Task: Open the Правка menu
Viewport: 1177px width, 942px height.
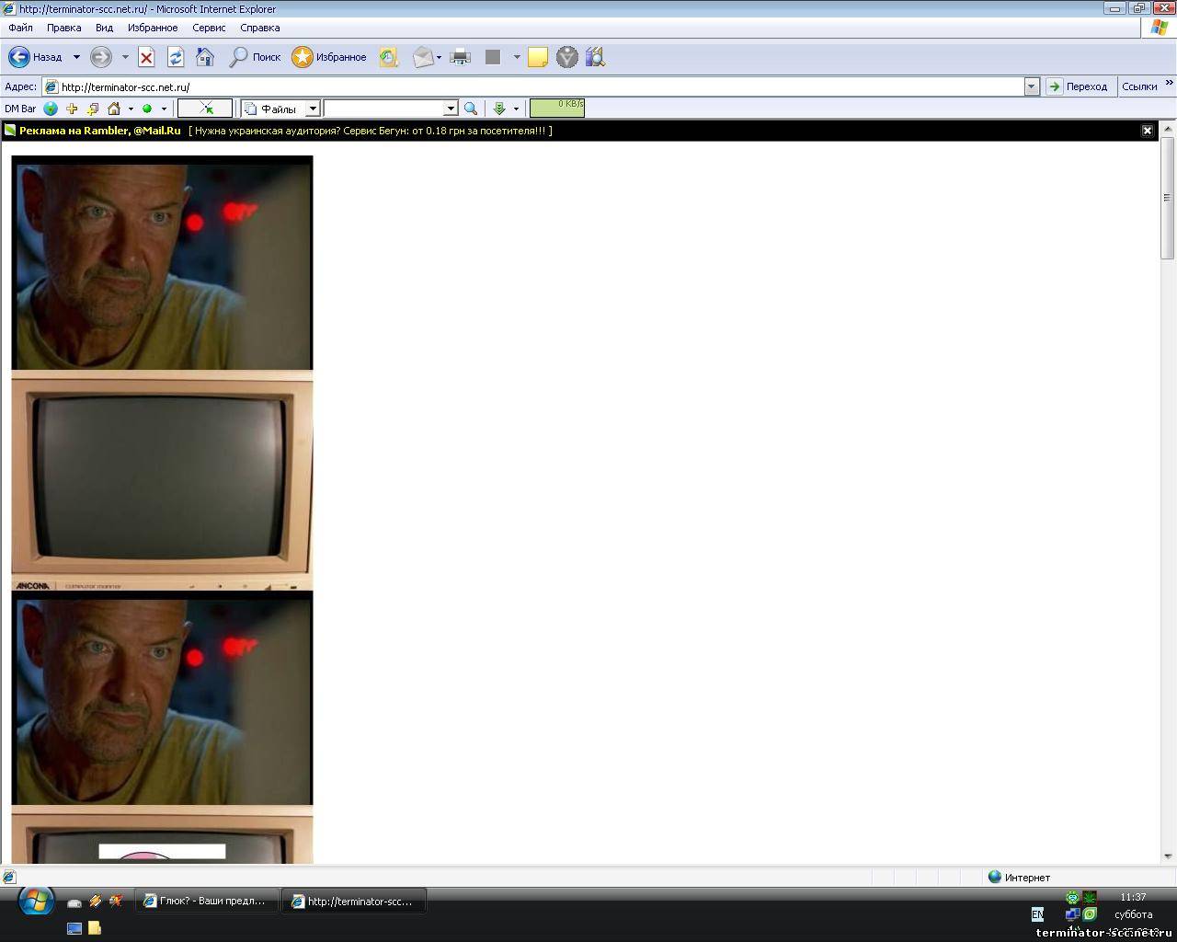Action: pos(64,28)
